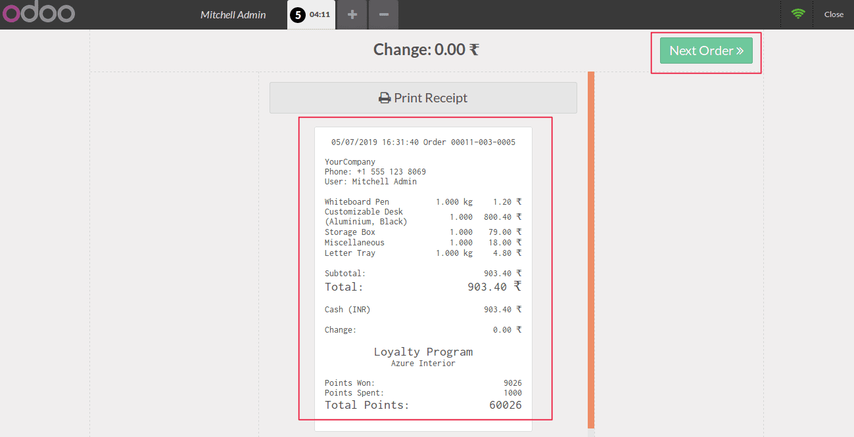Click Total Points: 60026 value
The height and width of the screenshot is (437, 854).
click(x=506, y=405)
